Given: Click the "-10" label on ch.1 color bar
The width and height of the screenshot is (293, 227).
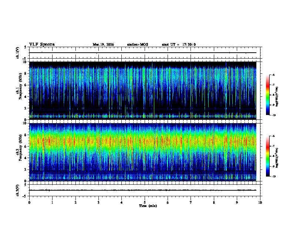Looking at the screenshot, I should click(273, 115).
